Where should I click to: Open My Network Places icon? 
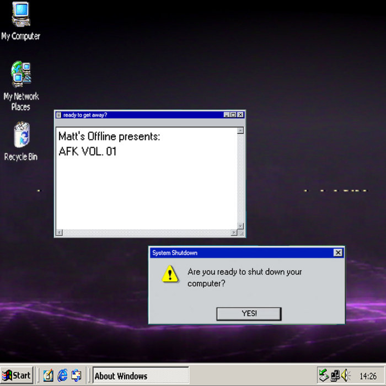pos(20,76)
